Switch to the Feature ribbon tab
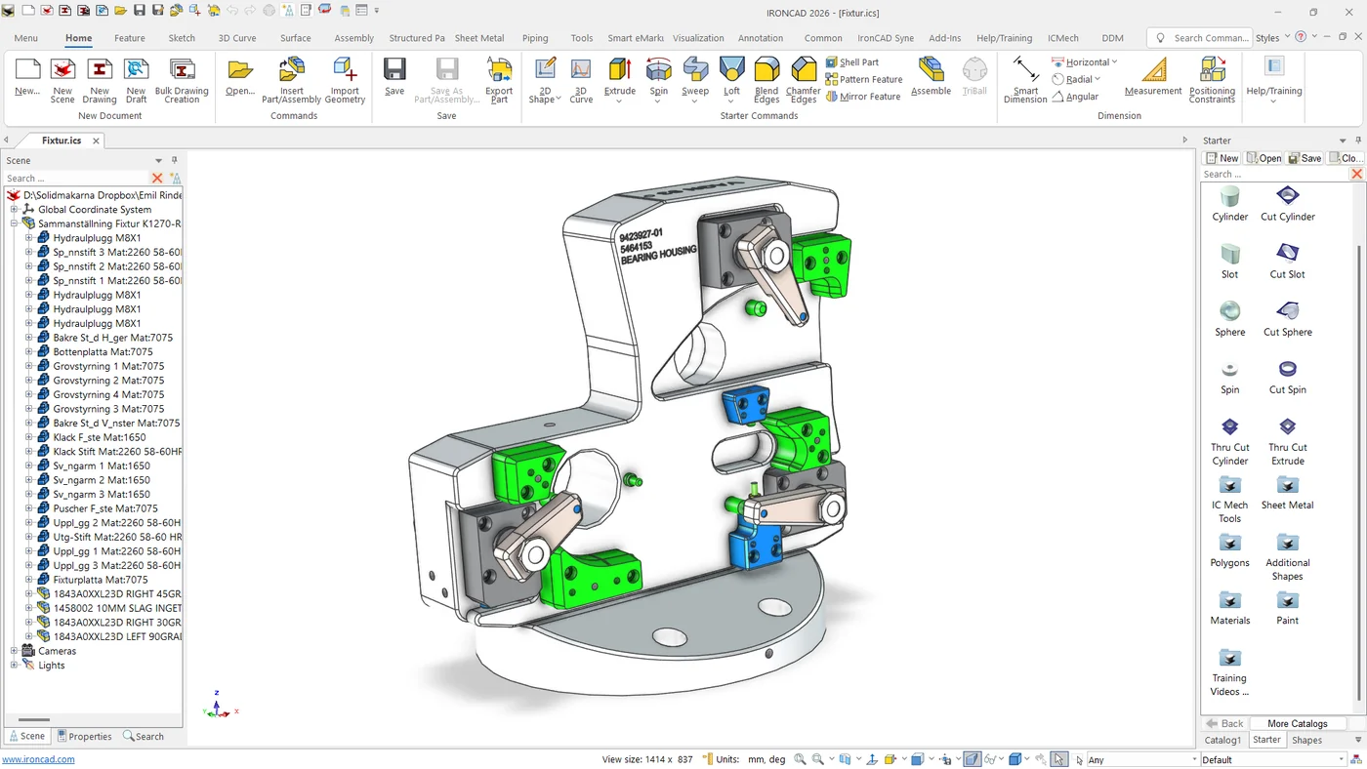This screenshot has height=769, width=1367. tap(129, 38)
